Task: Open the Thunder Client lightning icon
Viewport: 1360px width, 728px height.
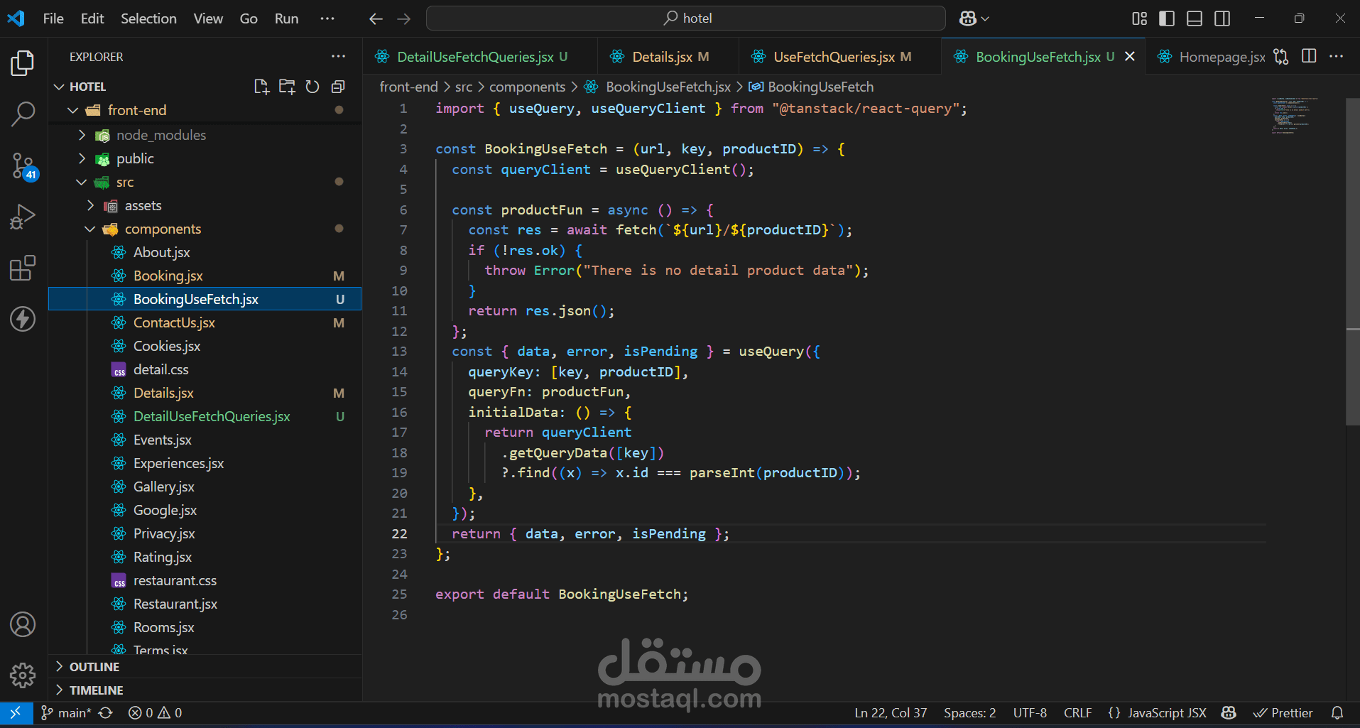Action: click(x=23, y=319)
